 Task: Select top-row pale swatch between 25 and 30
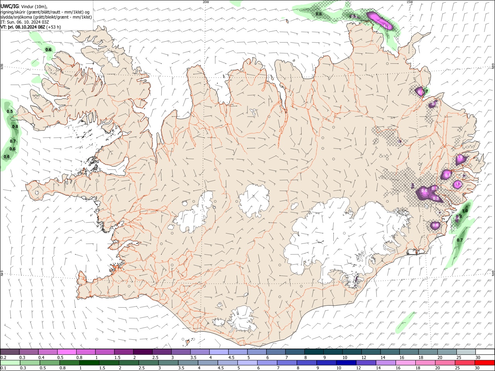466,352
